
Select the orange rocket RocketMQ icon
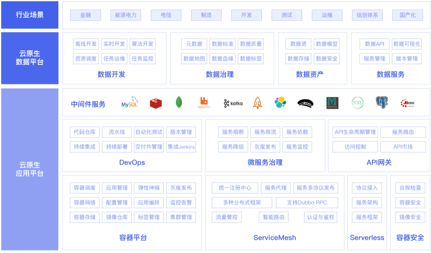coord(257,103)
